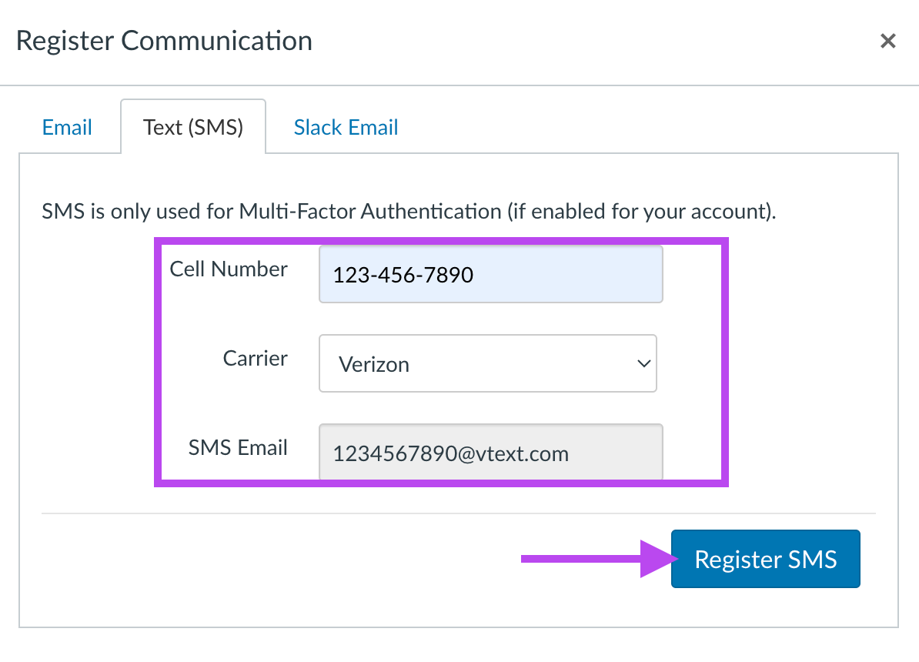Click the Cell Number label
The image size is (919, 662).
coord(229,269)
